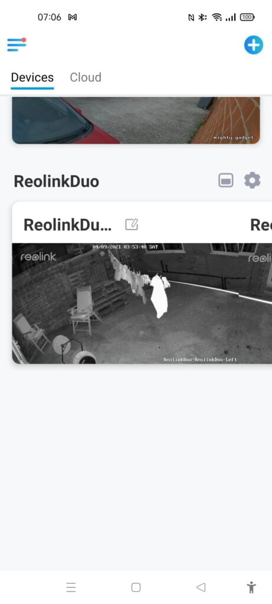The image size is (272, 604).
Task: Tap the Android recent apps icon
Action: click(x=71, y=587)
